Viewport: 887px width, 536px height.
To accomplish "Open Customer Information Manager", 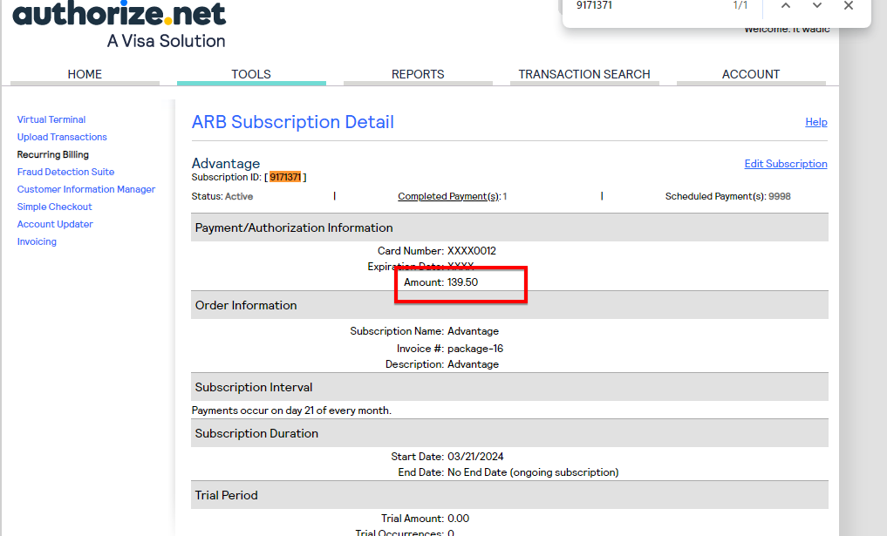I will pyautogui.click(x=86, y=189).
